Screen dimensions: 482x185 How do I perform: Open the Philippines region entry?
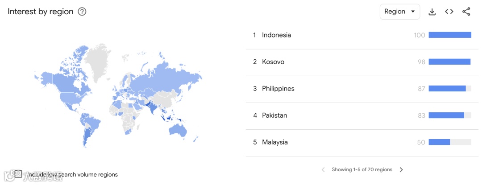278,89
